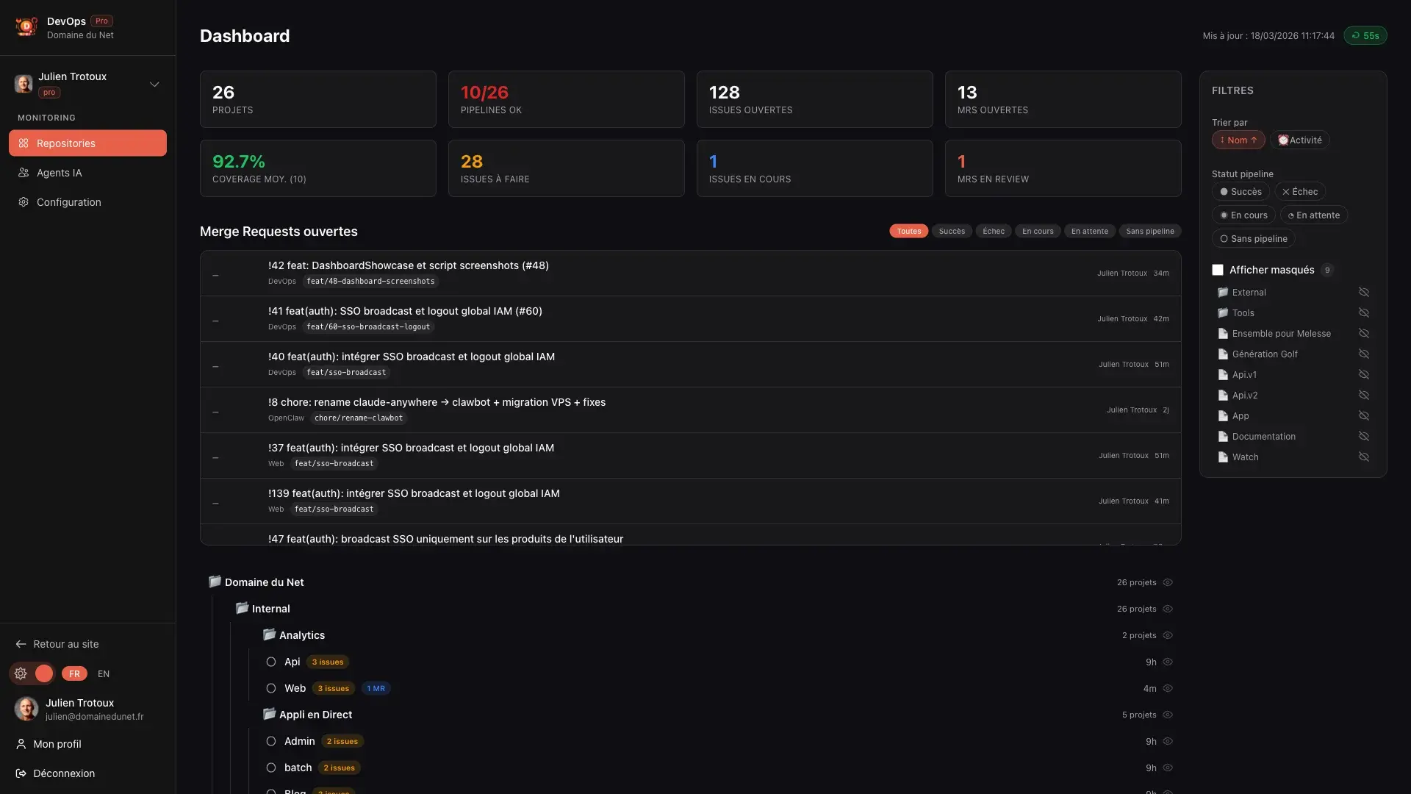Switch merge requests to the Échec tab
The image size is (1411, 794).
(993, 231)
